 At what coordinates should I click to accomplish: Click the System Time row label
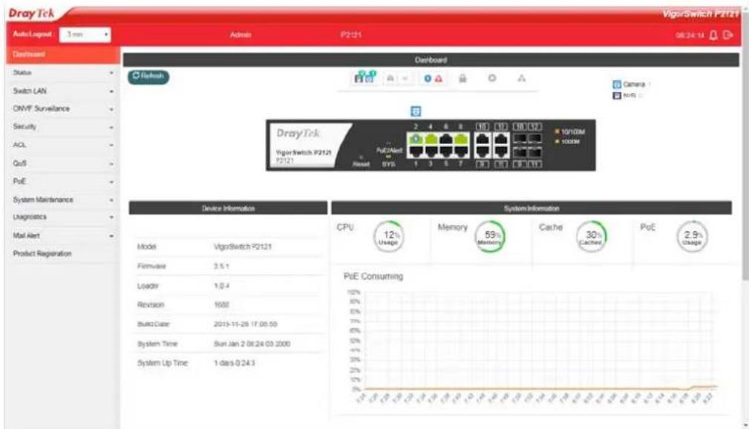pos(157,344)
